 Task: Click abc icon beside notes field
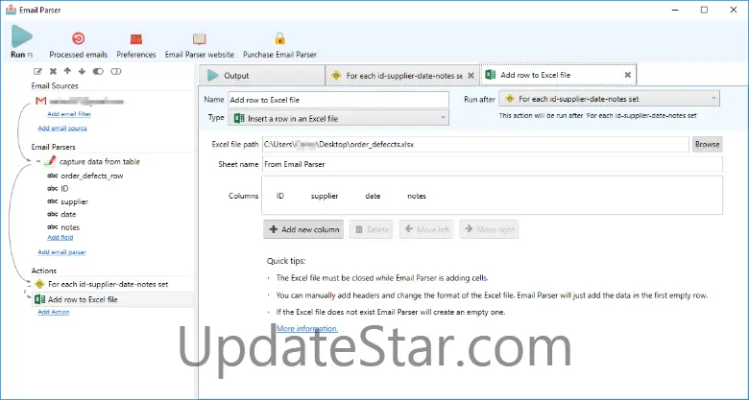(53, 227)
